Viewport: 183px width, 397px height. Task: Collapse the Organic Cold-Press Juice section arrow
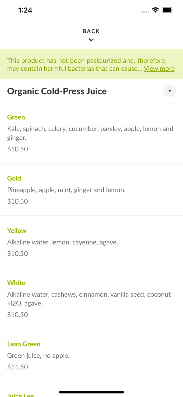tap(170, 91)
